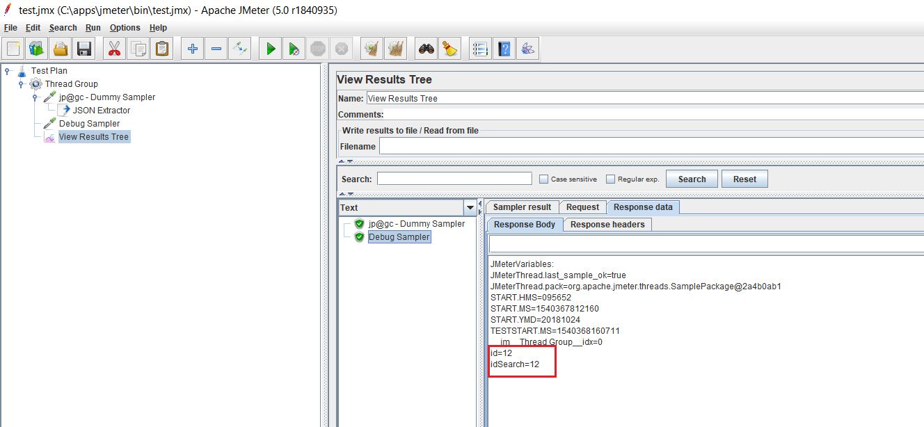924x427 pixels.
Task: Collapse all nodes with minus icon
Action: 216,49
